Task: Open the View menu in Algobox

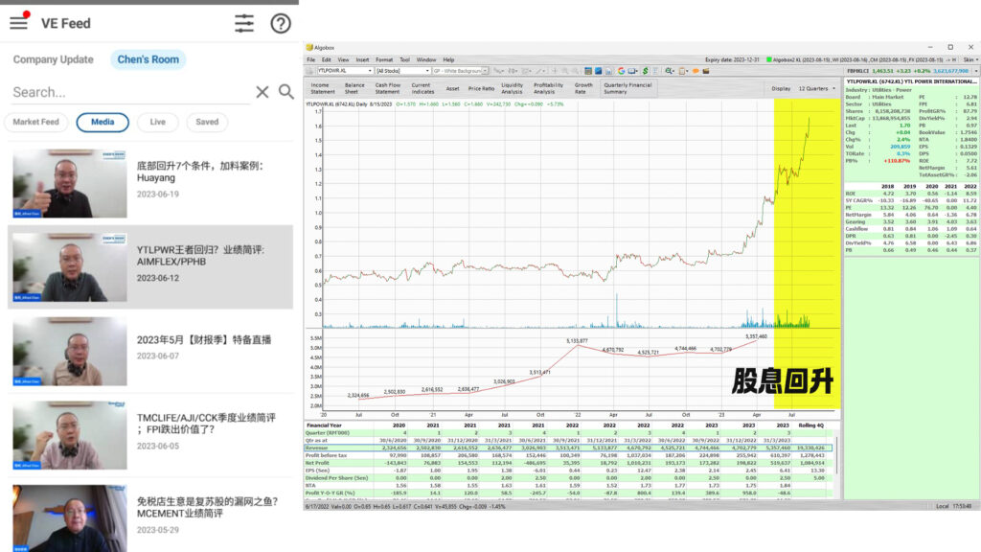Action: [344, 60]
